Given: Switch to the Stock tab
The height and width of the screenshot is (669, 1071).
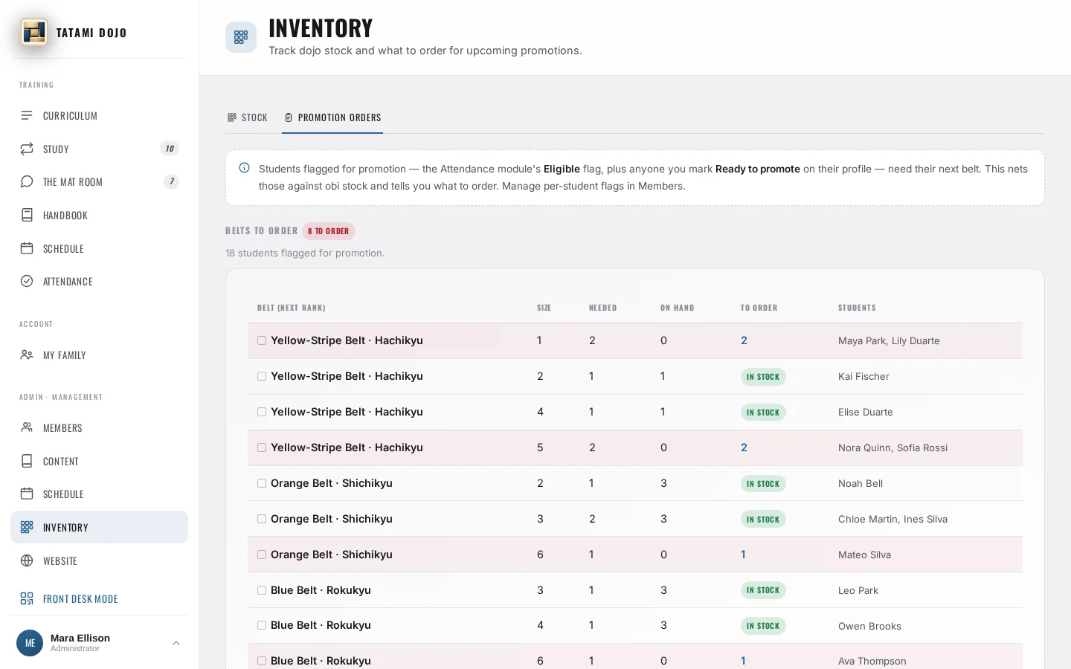Looking at the screenshot, I should point(248,117).
